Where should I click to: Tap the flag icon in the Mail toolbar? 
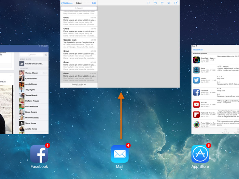pos(149,3)
